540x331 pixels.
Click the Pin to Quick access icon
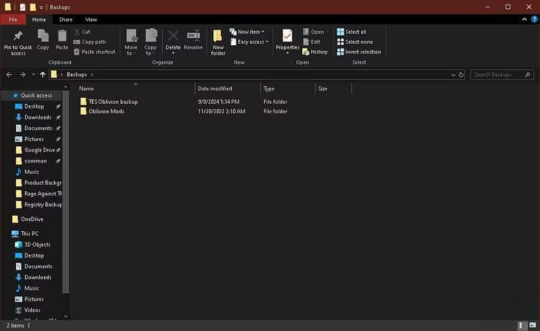[18, 36]
